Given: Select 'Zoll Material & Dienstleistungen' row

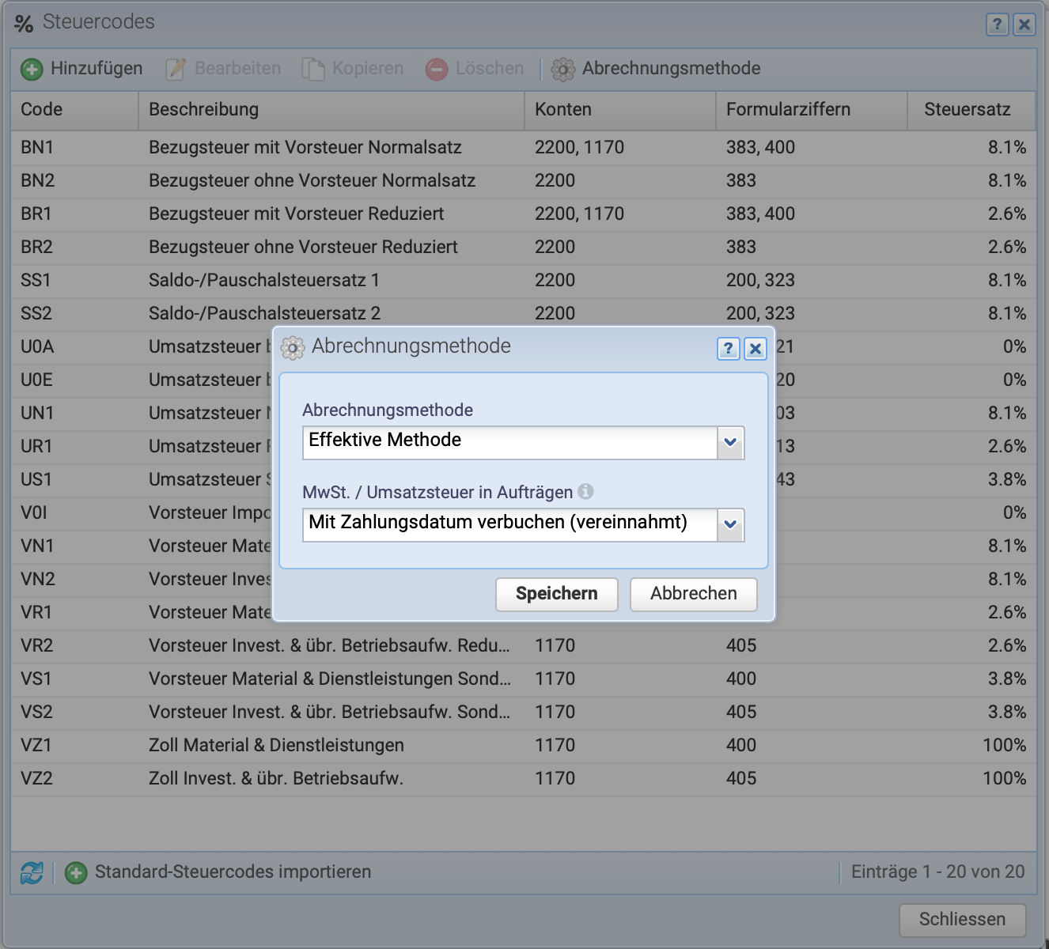Looking at the screenshot, I should tap(524, 746).
